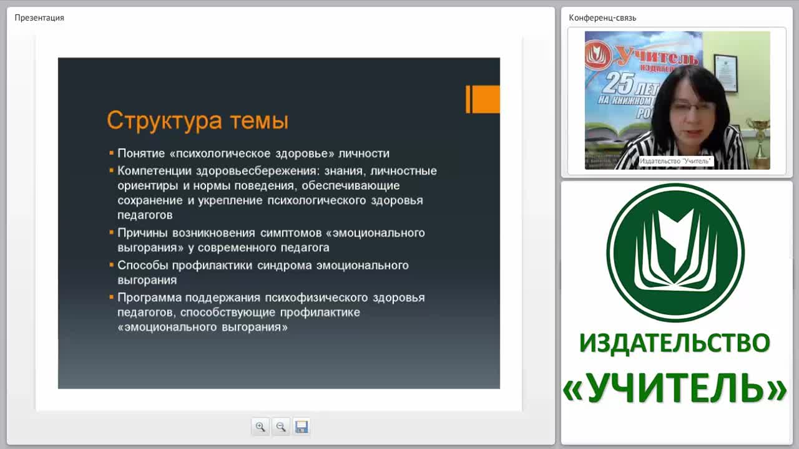This screenshot has width=799, height=449.
Task: Save the presentation with the floppy disk icon
Action: 301,427
